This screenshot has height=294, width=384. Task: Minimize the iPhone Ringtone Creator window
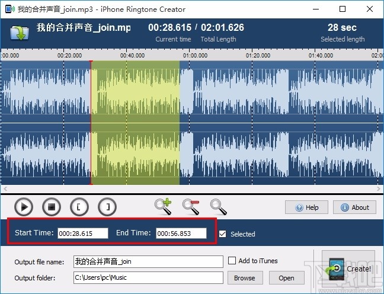(x=316, y=9)
